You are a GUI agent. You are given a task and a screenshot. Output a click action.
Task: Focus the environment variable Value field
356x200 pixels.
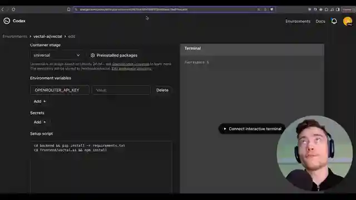click(121, 90)
